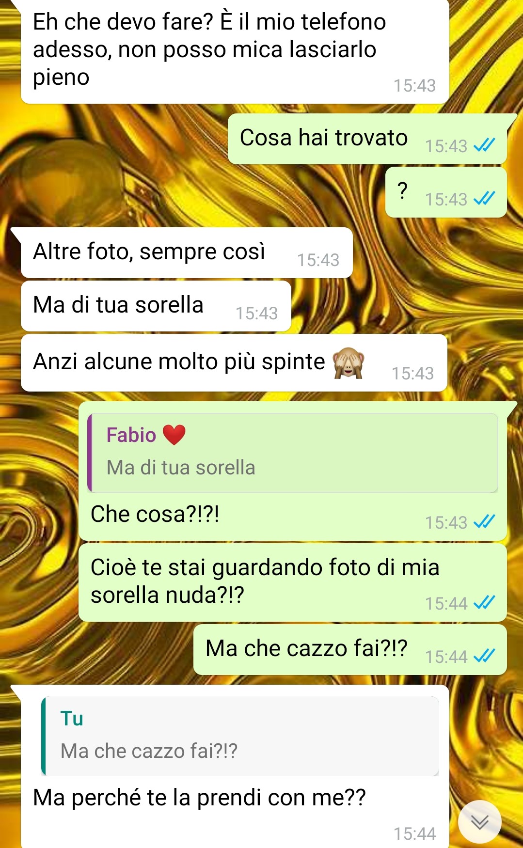Viewport: 523px width, 848px height.
Task: Tap the Fabio name in quoted reply
Action: pos(131,435)
